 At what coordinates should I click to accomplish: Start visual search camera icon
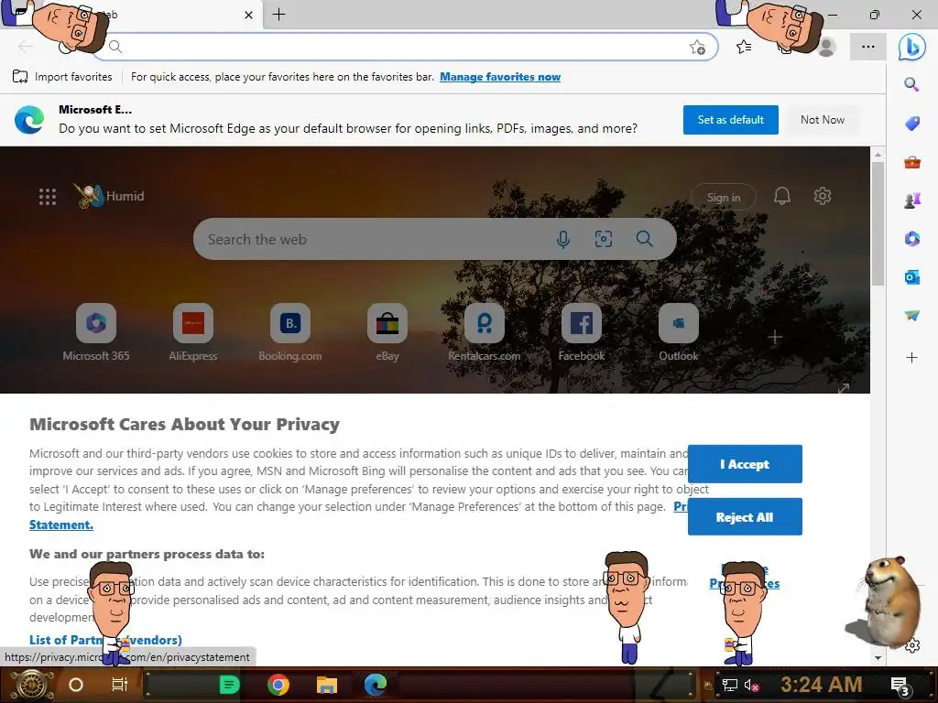(x=603, y=239)
